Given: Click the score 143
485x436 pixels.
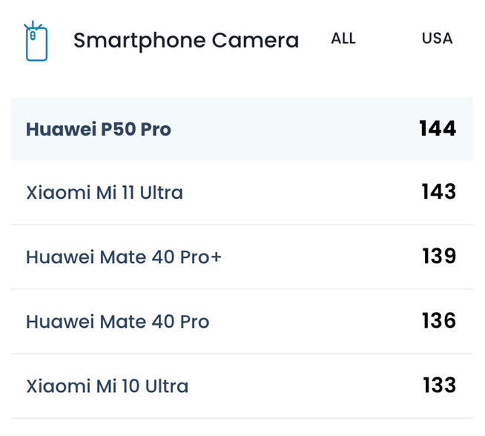Looking at the screenshot, I should (438, 192).
